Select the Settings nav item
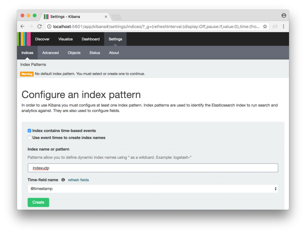This screenshot has height=234, width=306. click(x=115, y=39)
